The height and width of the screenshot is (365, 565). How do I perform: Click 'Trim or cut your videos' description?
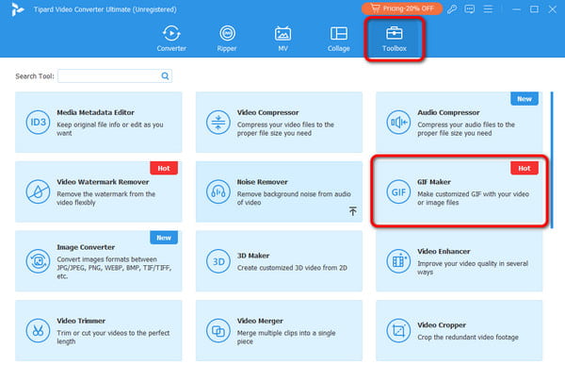tap(113, 338)
